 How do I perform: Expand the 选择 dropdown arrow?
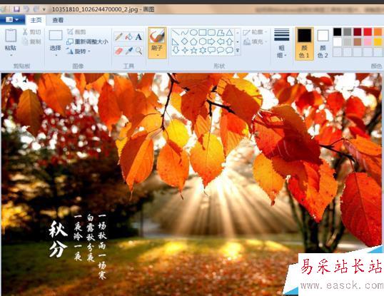[x=56, y=56]
